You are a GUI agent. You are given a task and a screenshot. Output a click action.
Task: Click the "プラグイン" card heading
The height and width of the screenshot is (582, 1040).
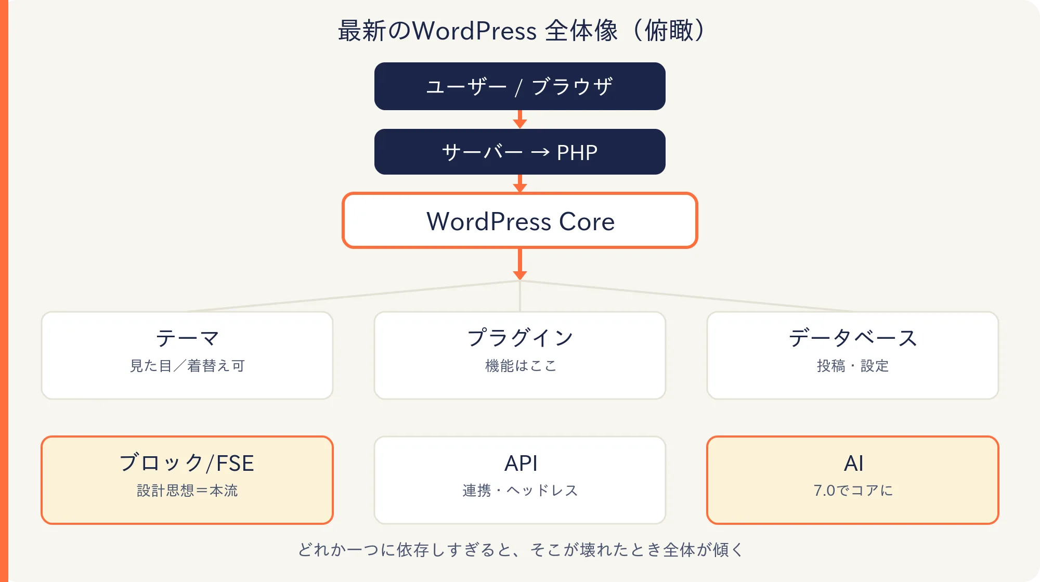pos(520,338)
